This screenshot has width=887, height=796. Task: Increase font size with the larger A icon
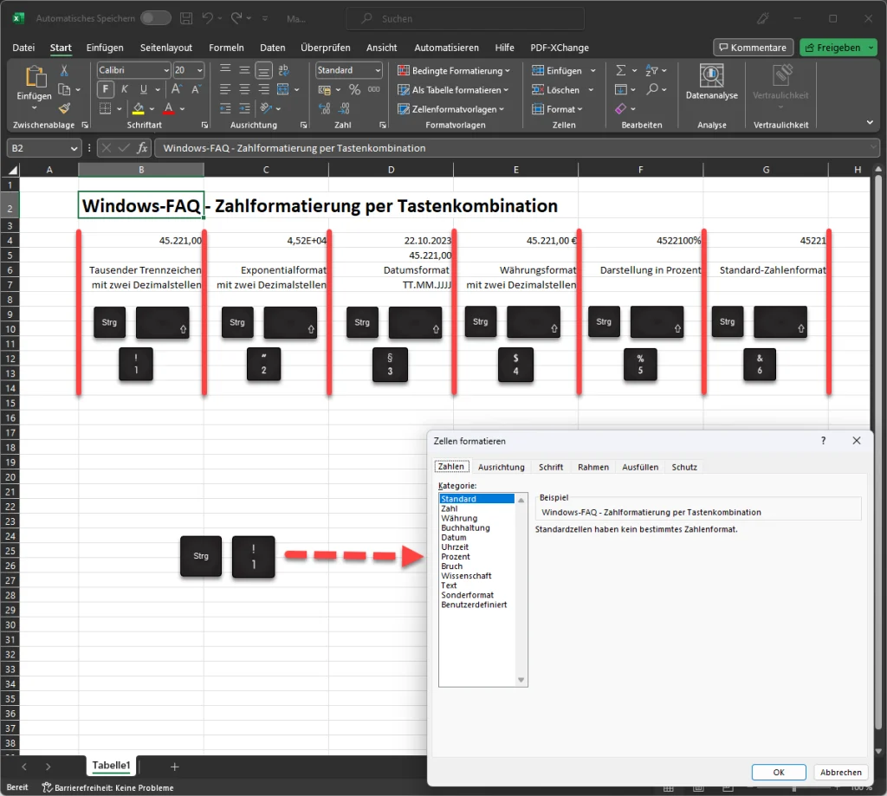click(176, 89)
